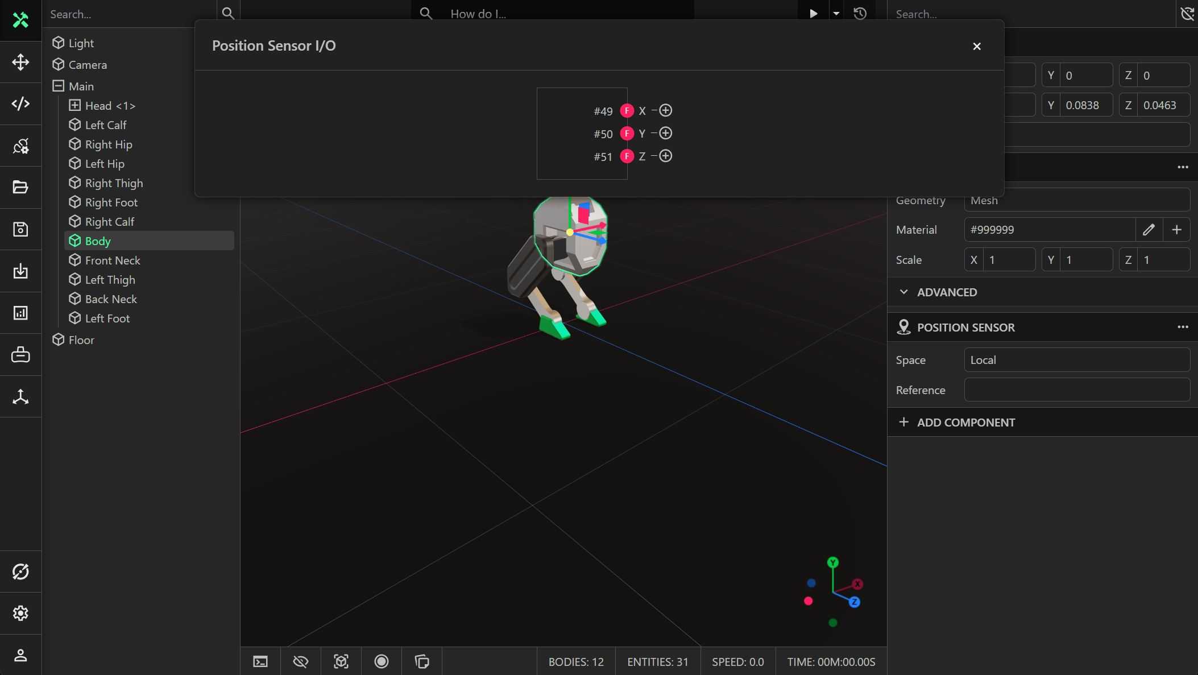Add an output with the plus beside X #49
1198x675 pixels.
click(666, 110)
